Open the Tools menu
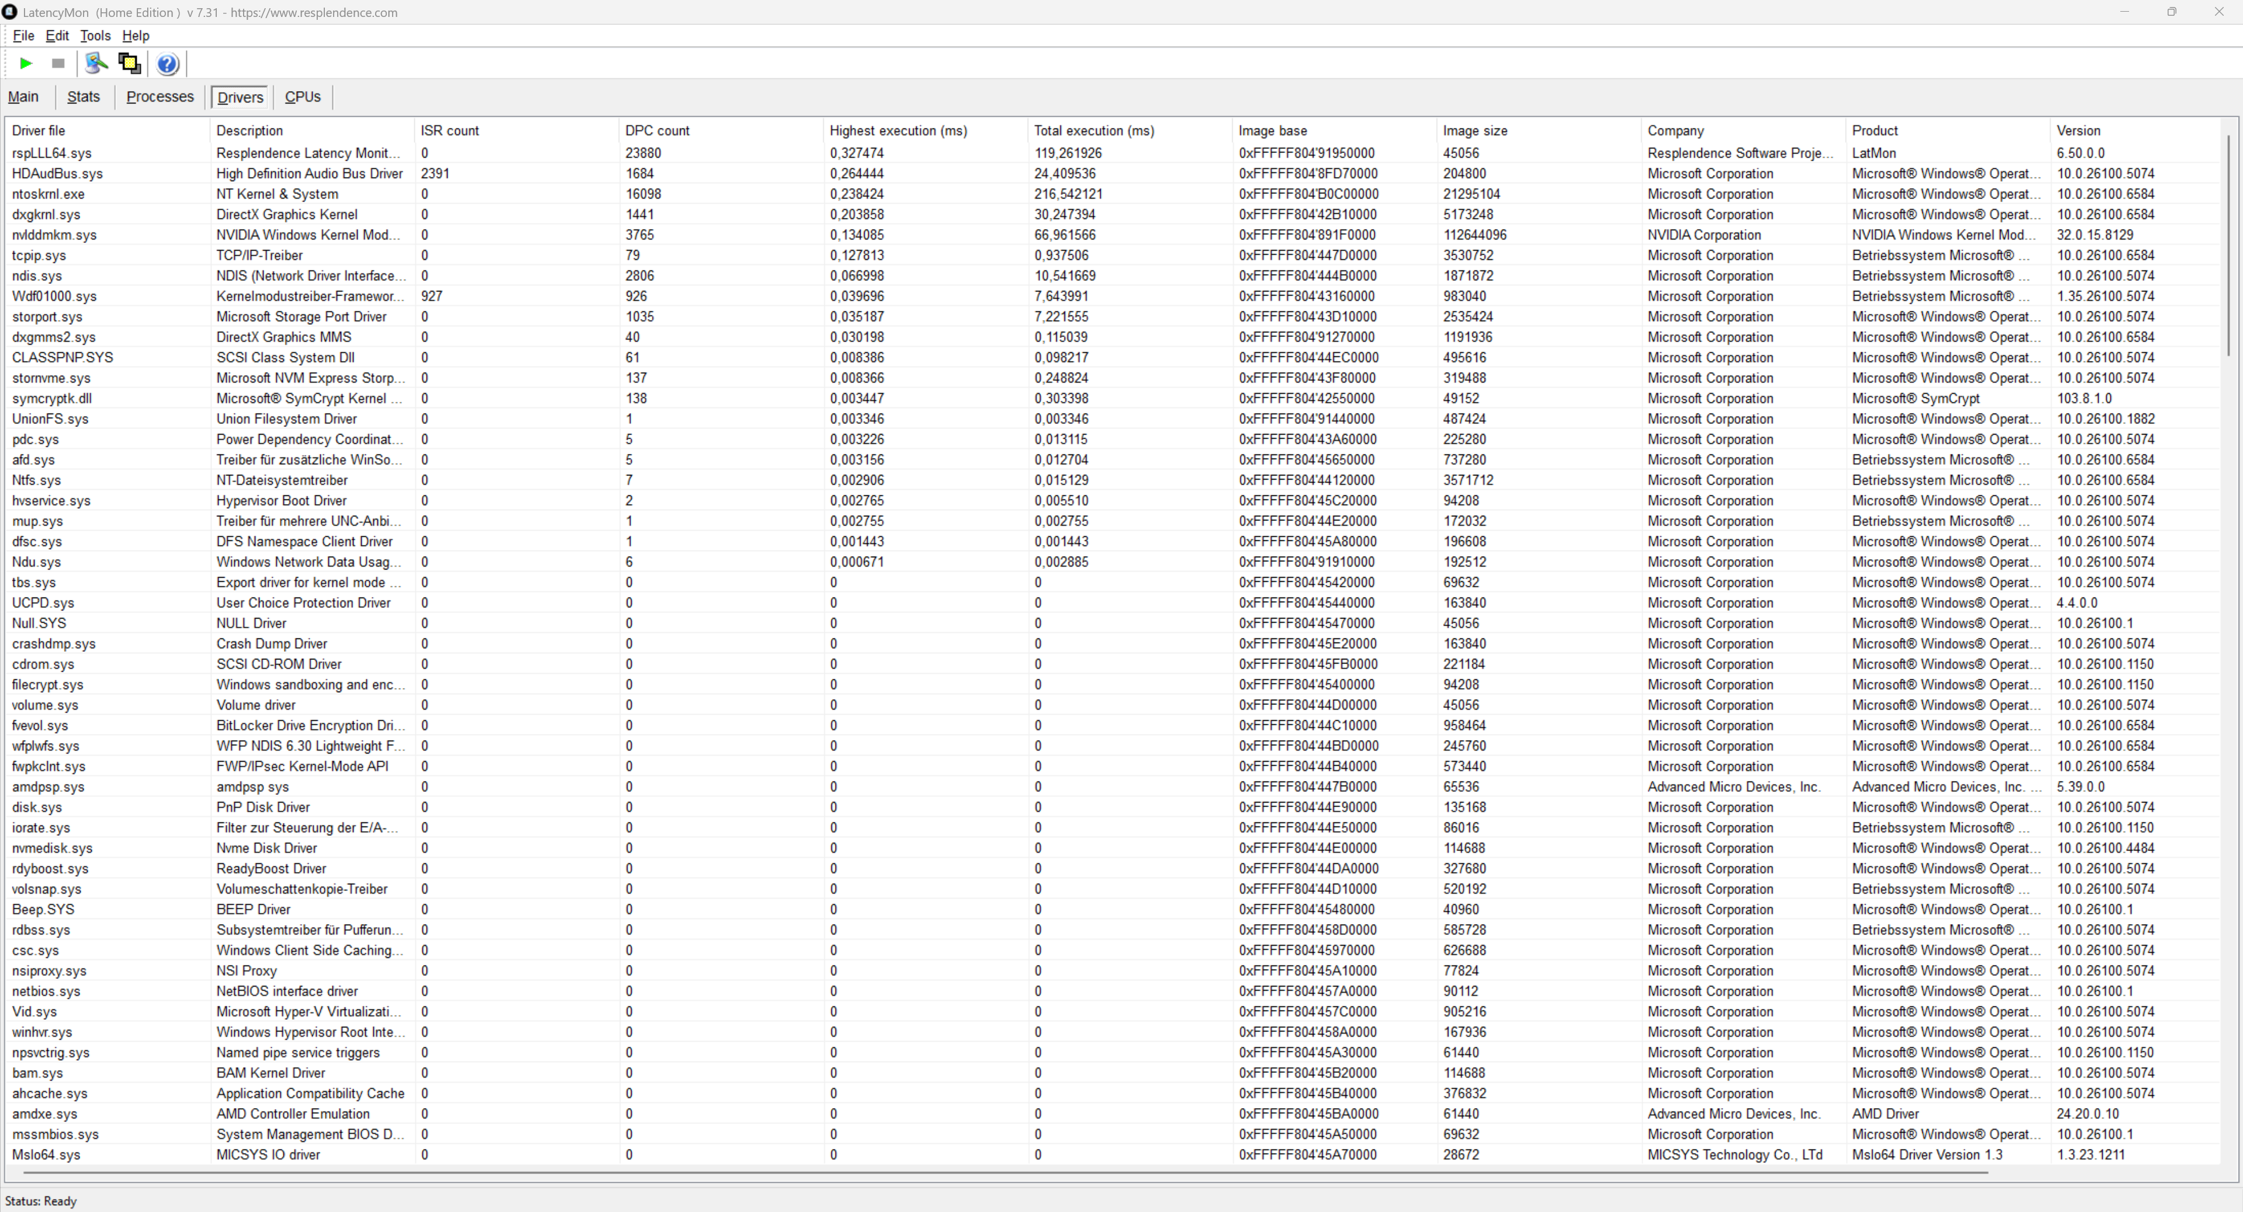 [95, 36]
